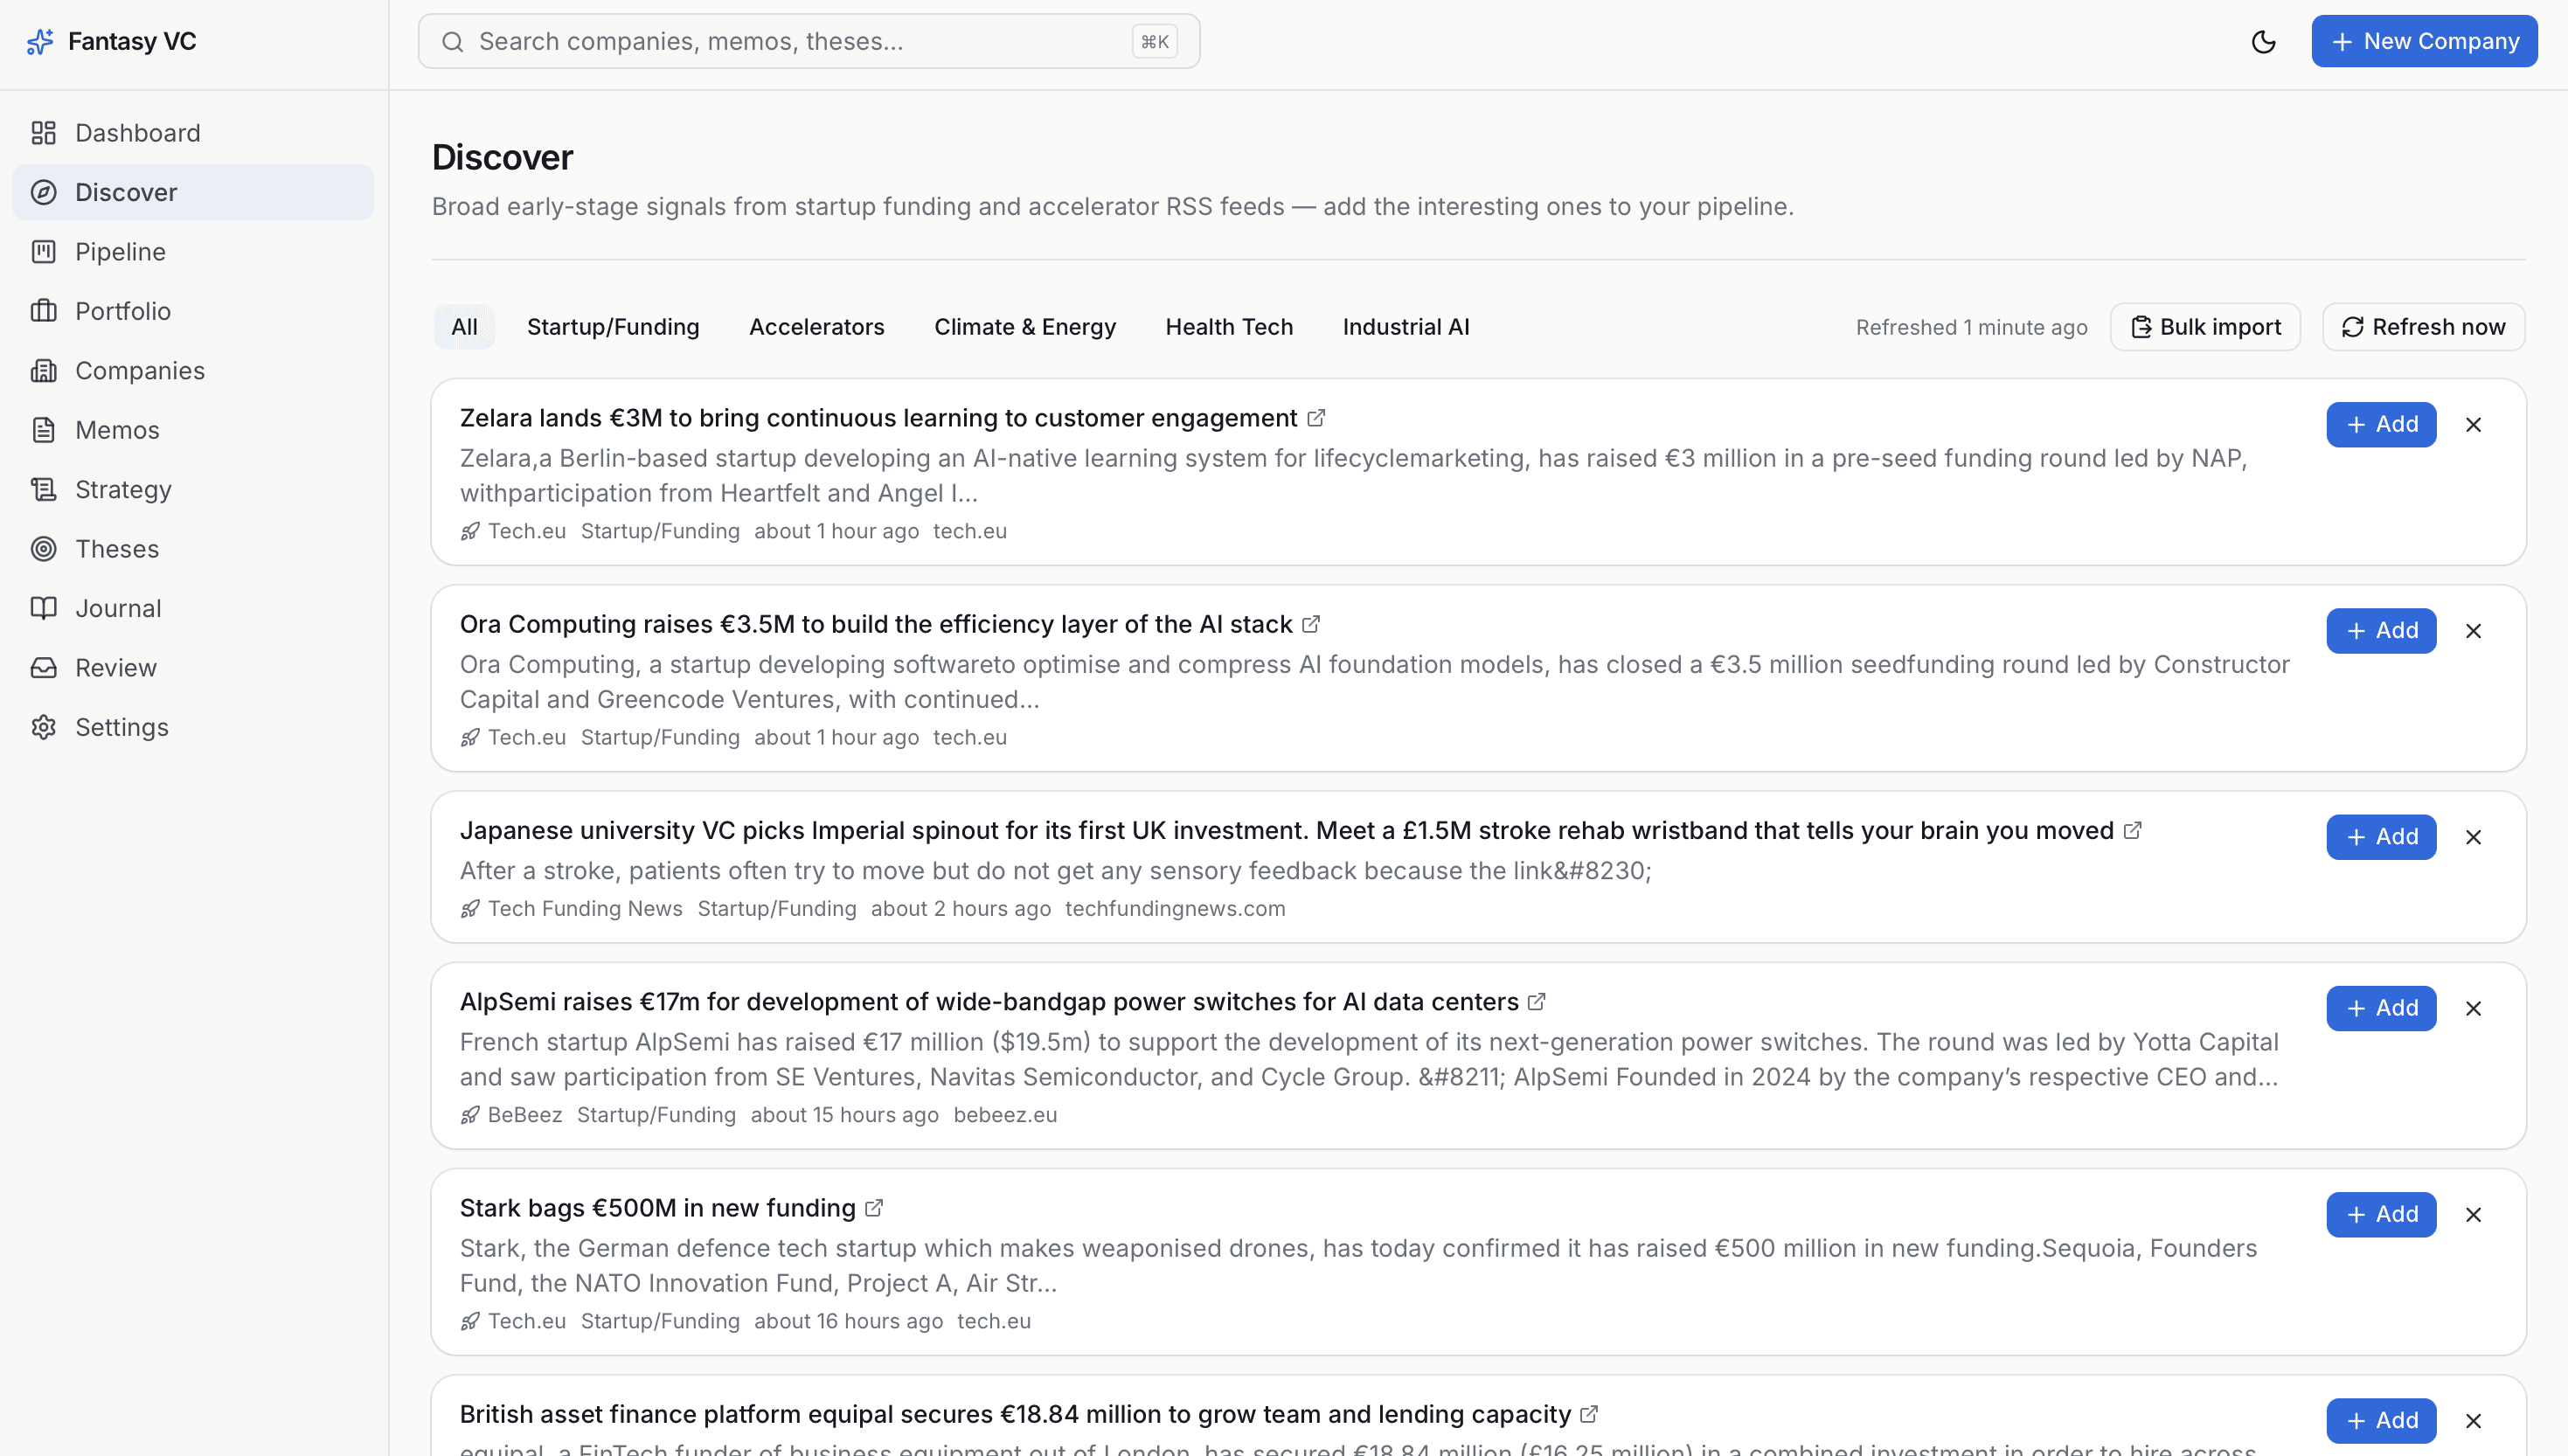Open external link icon for Zelara article
The height and width of the screenshot is (1456, 2568).
click(1317, 418)
